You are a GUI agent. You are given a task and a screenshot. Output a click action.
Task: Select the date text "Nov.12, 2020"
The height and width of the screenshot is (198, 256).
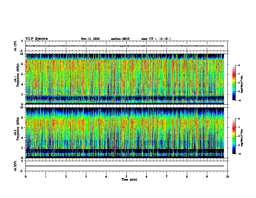click(x=90, y=39)
